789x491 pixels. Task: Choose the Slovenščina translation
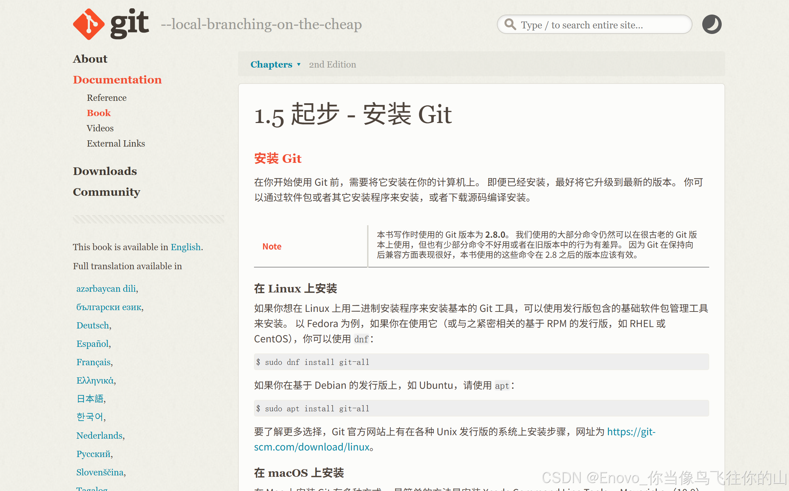[100, 472]
